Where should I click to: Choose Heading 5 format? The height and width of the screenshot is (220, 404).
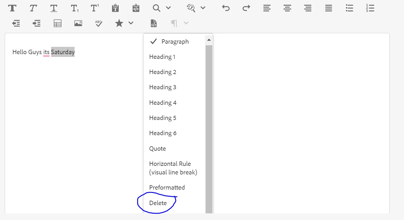pos(174,118)
